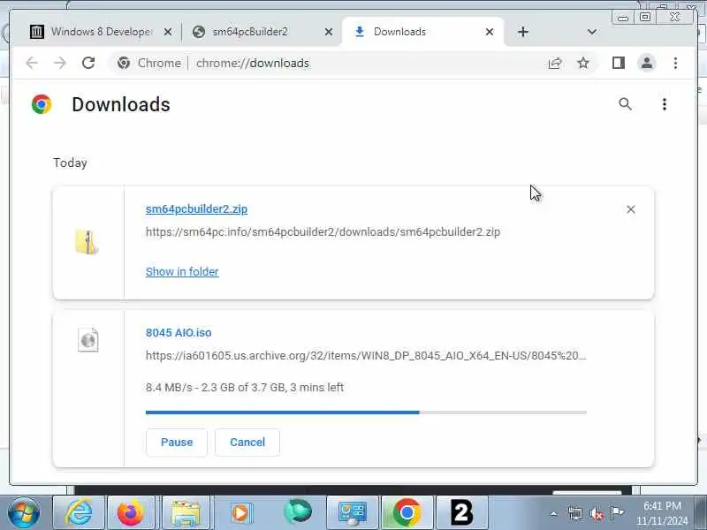
Task: Click the Chrome taskbar icon
Action: [407, 512]
